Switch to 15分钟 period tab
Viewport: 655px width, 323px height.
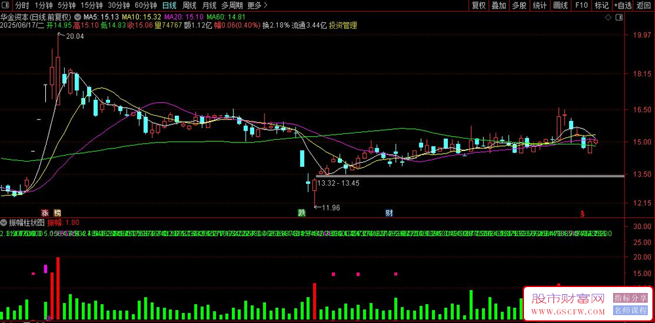tap(92, 5)
